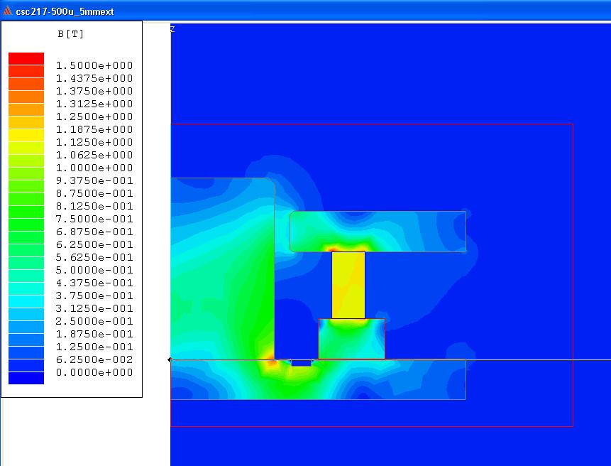Click the upper horizontal plate above the magnet
Viewport: 611px width, 466px height.
(x=378, y=232)
